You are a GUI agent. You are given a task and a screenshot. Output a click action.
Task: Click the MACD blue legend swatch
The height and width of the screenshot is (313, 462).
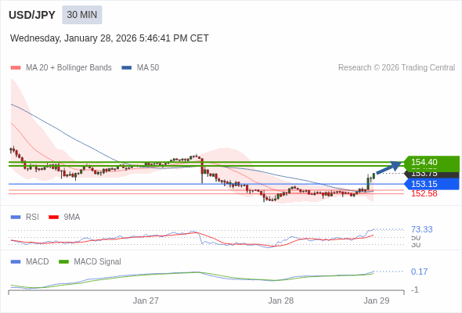pos(16,262)
